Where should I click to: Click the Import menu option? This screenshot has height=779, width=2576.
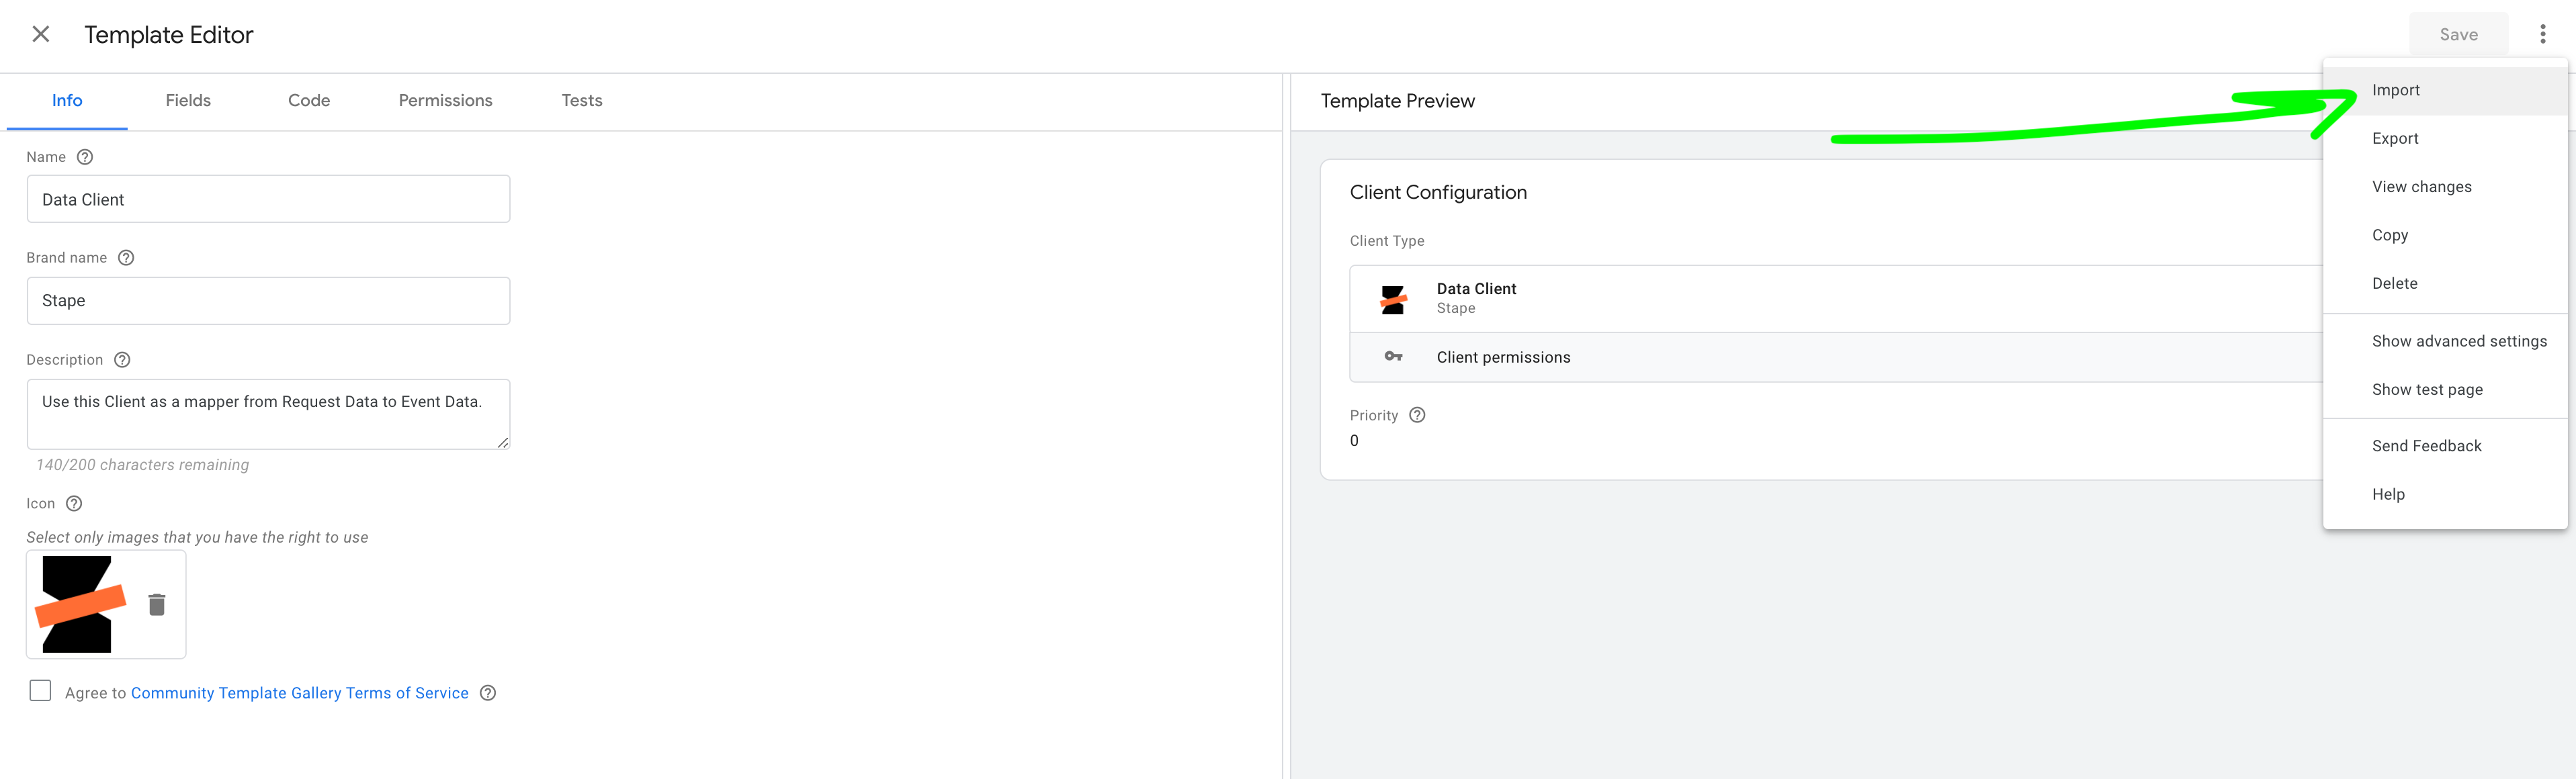[x=2395, y=89]
